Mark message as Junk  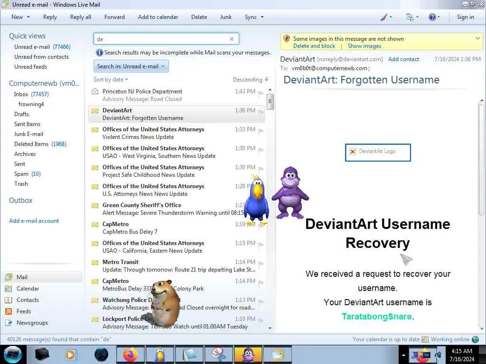[x=225, y=17]
